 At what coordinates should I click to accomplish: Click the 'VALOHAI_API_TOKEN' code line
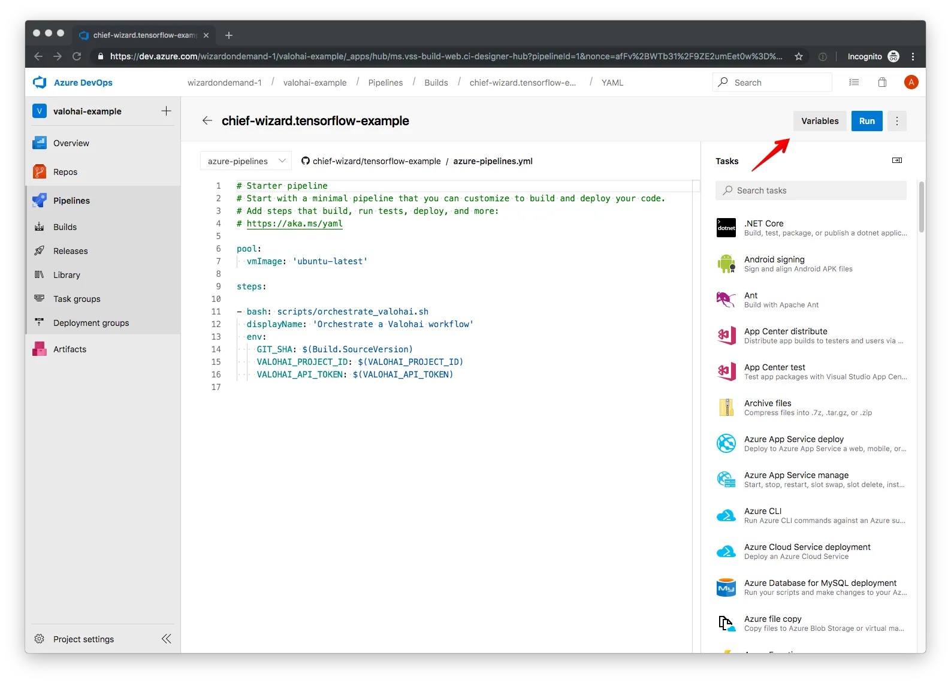click(x=355, y=374)
